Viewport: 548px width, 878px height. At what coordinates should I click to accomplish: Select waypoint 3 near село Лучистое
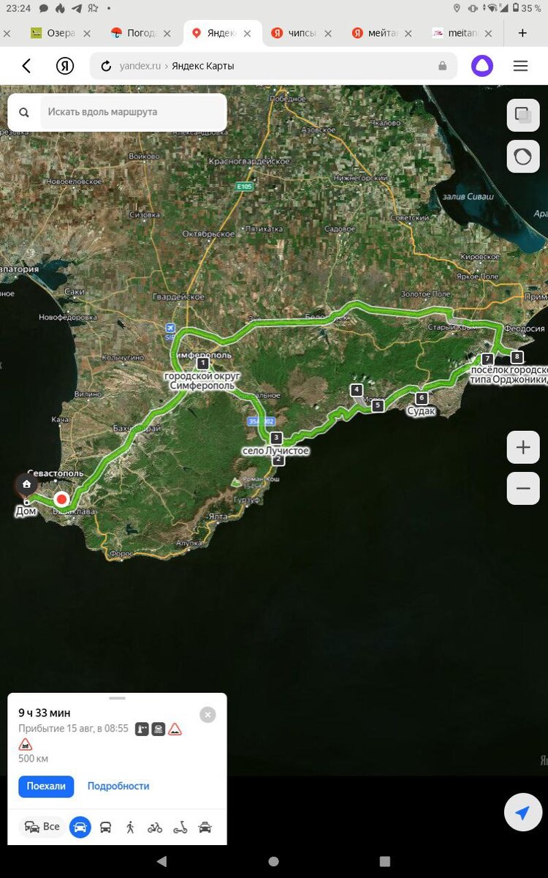pos(276,438)
